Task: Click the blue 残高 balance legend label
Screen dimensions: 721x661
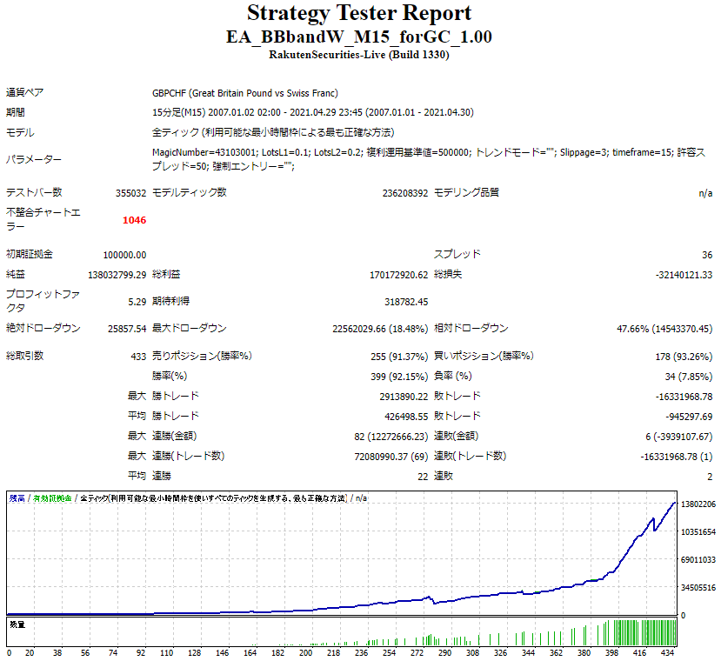Action: tap(17, 498)
